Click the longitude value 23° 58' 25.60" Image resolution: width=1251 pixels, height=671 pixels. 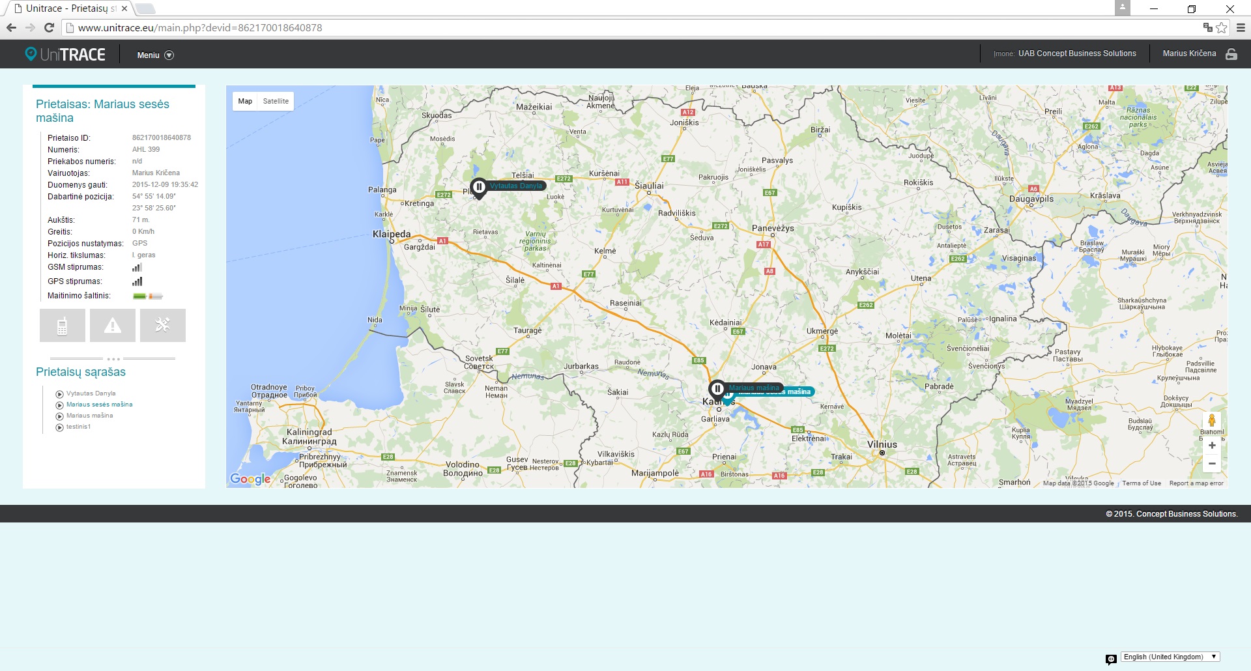(154, 208)
